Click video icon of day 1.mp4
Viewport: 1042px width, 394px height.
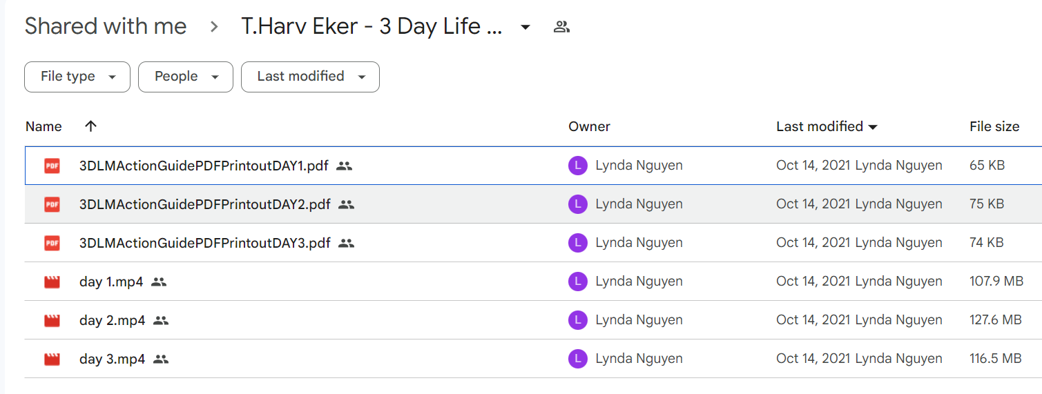tap(52, 282)
